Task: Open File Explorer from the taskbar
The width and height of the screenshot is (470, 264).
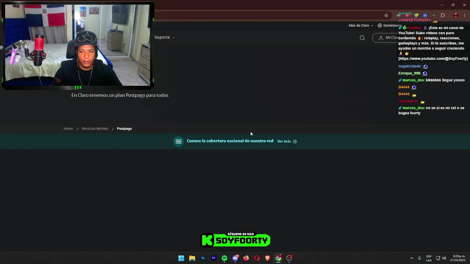Action: [x=192, y=258]
